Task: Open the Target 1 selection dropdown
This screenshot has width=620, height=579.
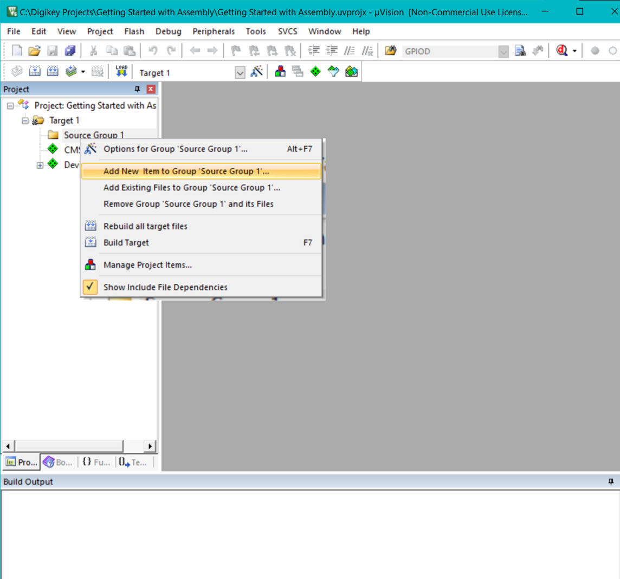Action: (x=240, y=72)
